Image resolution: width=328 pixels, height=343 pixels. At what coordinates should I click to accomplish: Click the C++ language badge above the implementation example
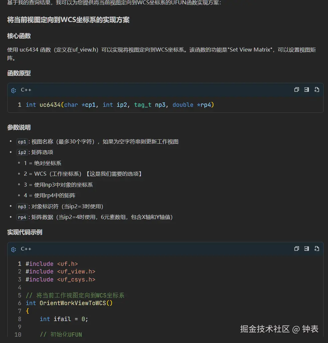point(26,249)
